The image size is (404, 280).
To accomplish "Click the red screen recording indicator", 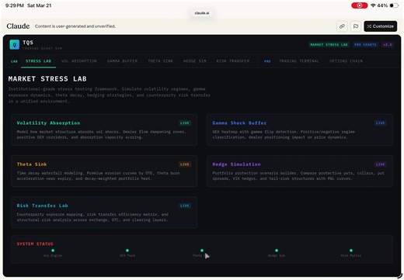I will tap(359, 5).
